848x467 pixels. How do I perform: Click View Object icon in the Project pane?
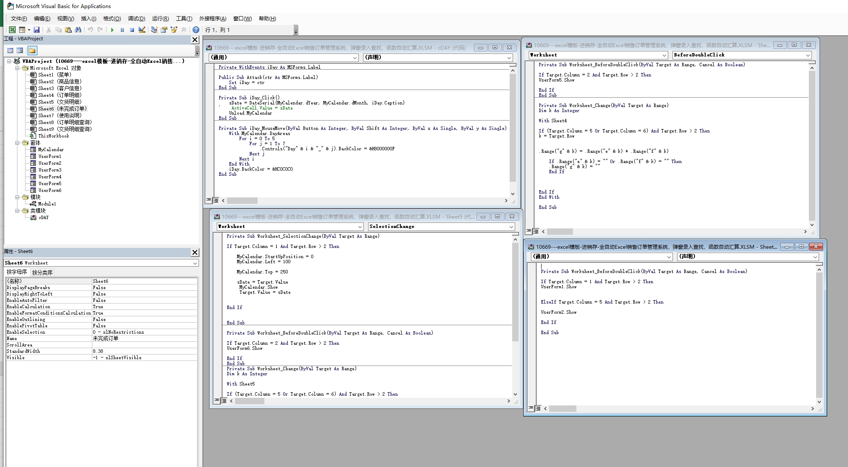[20, 51]
